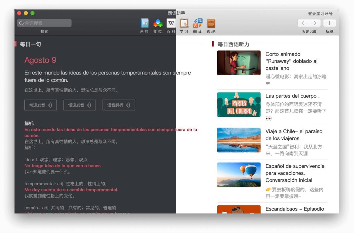Add a new tab with plus button

329,23
